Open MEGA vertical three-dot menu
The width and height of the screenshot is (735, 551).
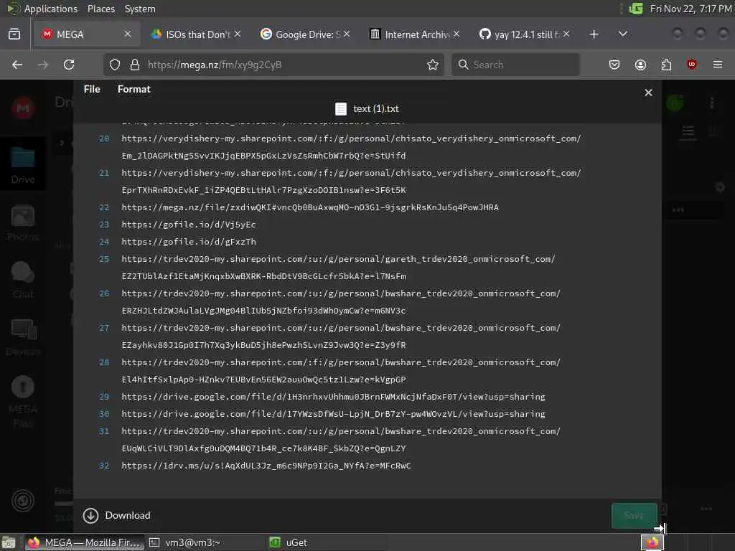(712, 103)
